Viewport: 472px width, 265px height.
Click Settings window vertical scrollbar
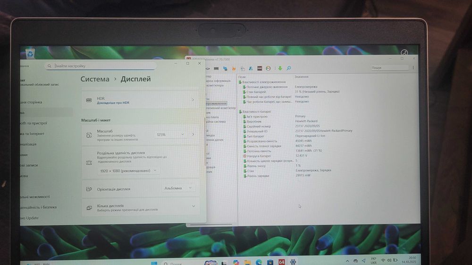tap(205, 141)
